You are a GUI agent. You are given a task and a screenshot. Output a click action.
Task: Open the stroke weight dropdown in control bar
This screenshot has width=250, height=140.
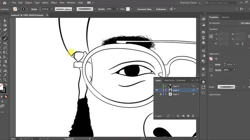click(x=52, y=9)
